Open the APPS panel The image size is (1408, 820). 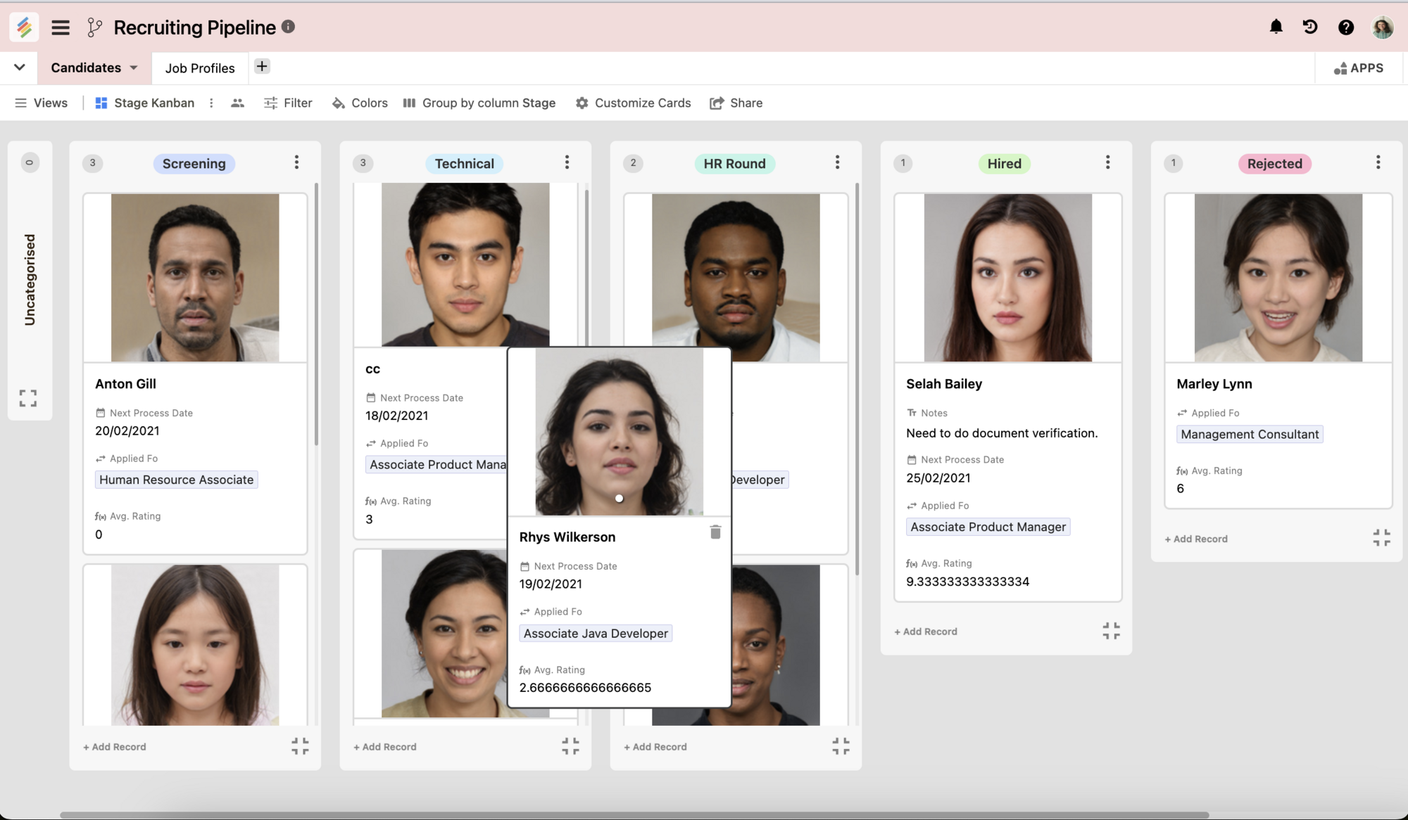[1359, 68]
